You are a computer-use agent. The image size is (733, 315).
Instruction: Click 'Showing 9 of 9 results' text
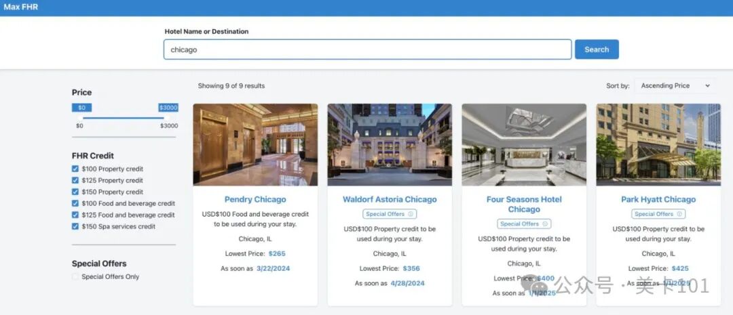[231, 86]
